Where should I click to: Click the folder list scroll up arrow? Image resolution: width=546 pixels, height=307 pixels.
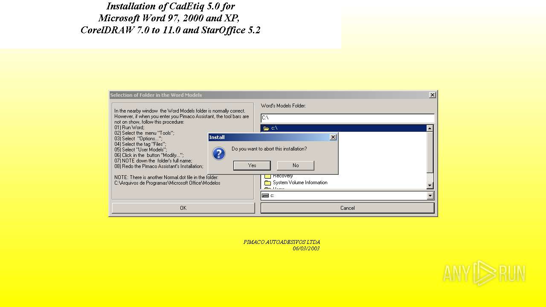click(430, 128)
